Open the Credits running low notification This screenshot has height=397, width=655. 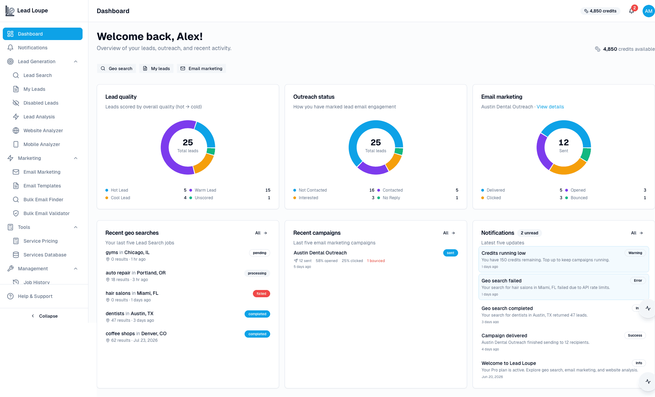564,260
